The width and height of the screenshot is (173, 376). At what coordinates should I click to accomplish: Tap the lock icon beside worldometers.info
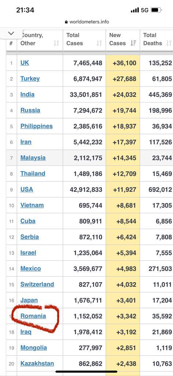66,22
